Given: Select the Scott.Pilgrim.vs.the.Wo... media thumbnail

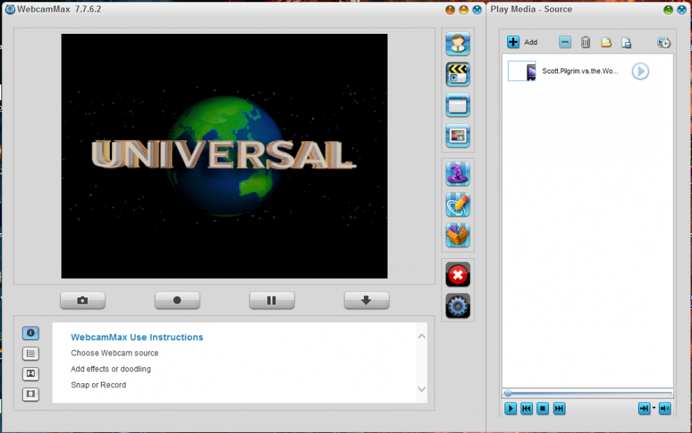Looking at the screenshot, I should click(x=522, y=71).
